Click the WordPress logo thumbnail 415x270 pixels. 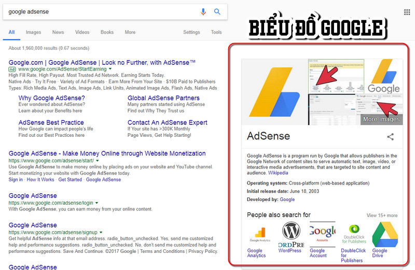[291, 234]
